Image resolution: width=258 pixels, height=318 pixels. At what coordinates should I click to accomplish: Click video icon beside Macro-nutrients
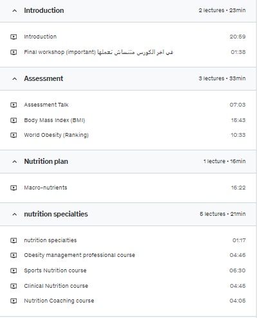coord(14,188)
